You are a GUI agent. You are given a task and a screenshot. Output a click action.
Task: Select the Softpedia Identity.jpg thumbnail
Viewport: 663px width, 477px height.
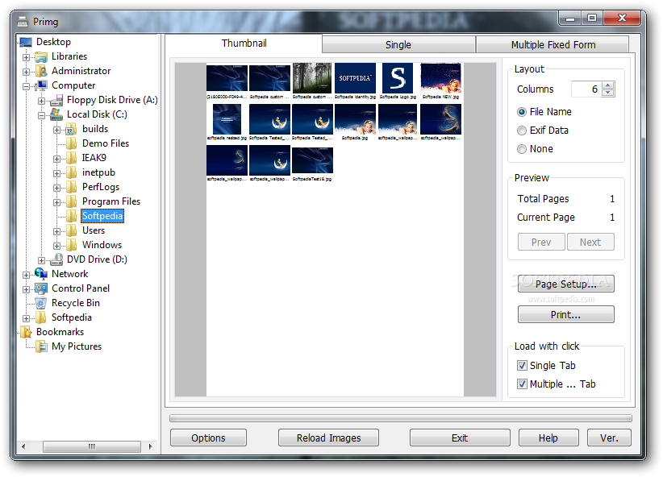[x=355, y=78]
